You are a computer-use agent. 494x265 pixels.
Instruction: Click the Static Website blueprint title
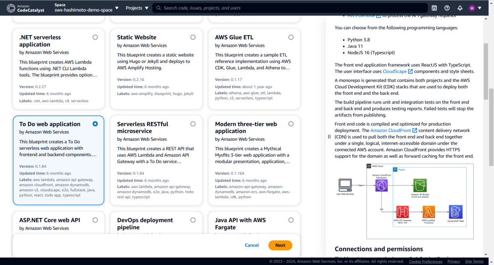pos(137,37)
